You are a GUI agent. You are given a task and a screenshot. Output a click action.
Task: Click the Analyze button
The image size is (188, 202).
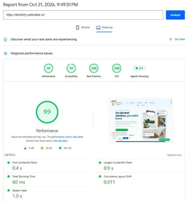coord(175,15)
